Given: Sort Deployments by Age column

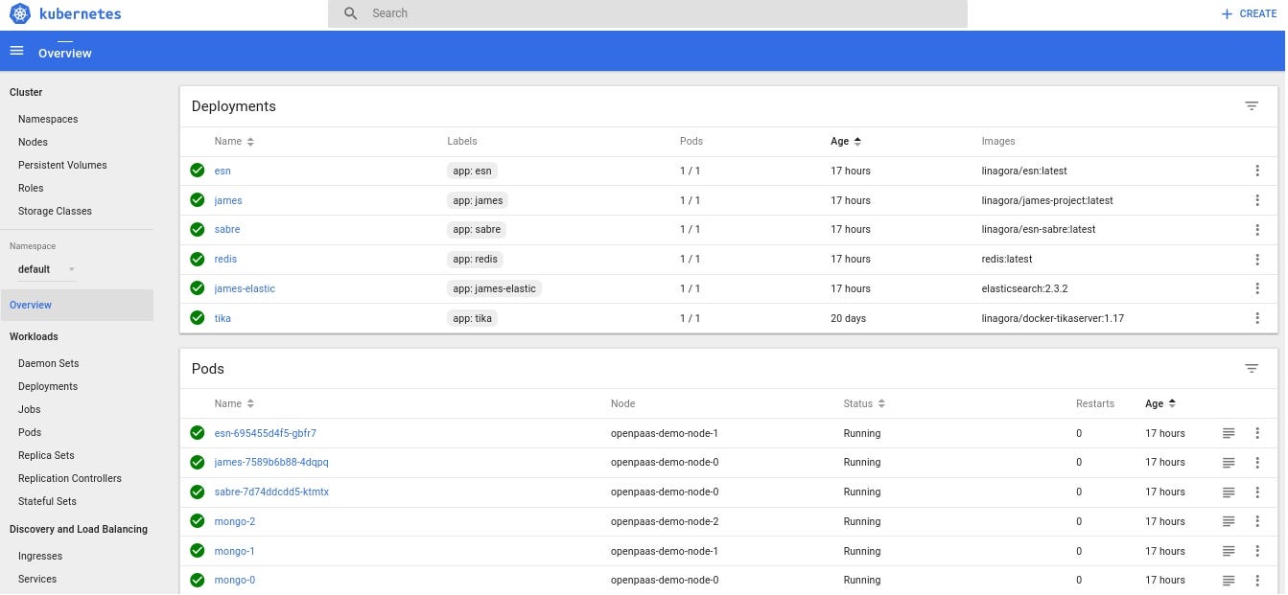Looking at the screenshot, I should pyautogui.click(x=846, y=142).
